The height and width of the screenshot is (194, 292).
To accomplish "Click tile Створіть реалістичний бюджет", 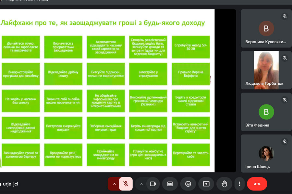I will [148, 47].
